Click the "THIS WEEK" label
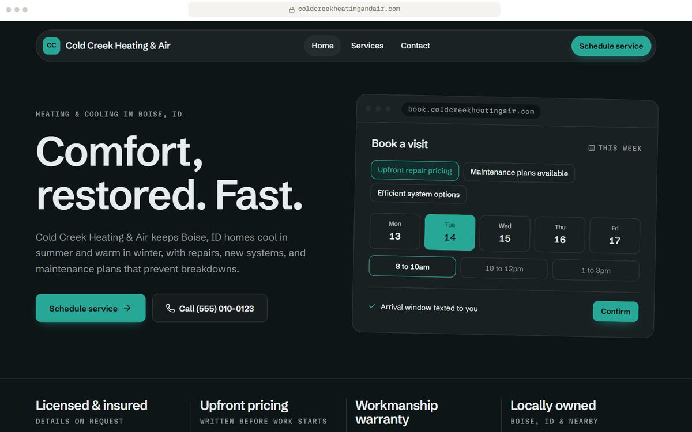Viewport: 692px width, 432px height. click(x=620, y=149)
